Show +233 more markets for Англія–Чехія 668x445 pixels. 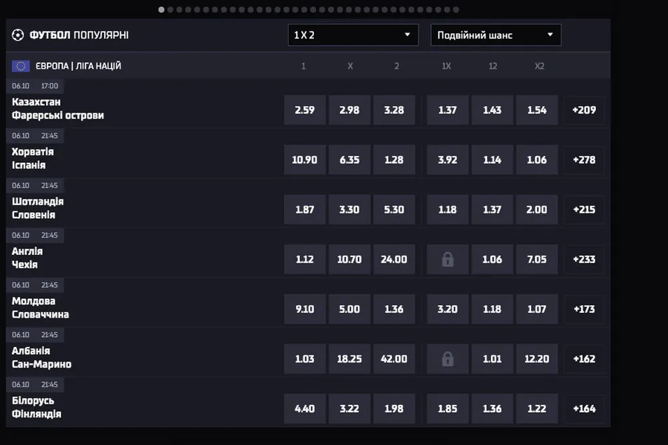(584, 259)
